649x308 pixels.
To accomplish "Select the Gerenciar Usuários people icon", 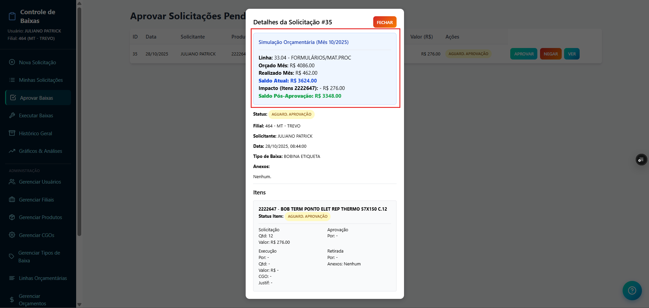I will (12, 182).
